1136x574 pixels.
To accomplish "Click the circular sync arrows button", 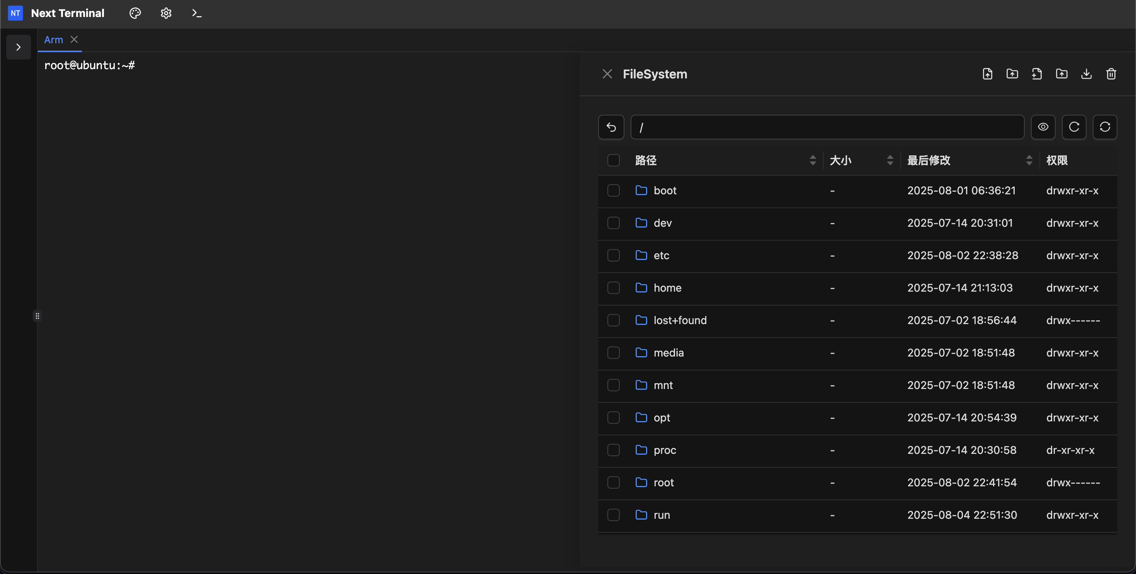I will [x=1105, y=127].
